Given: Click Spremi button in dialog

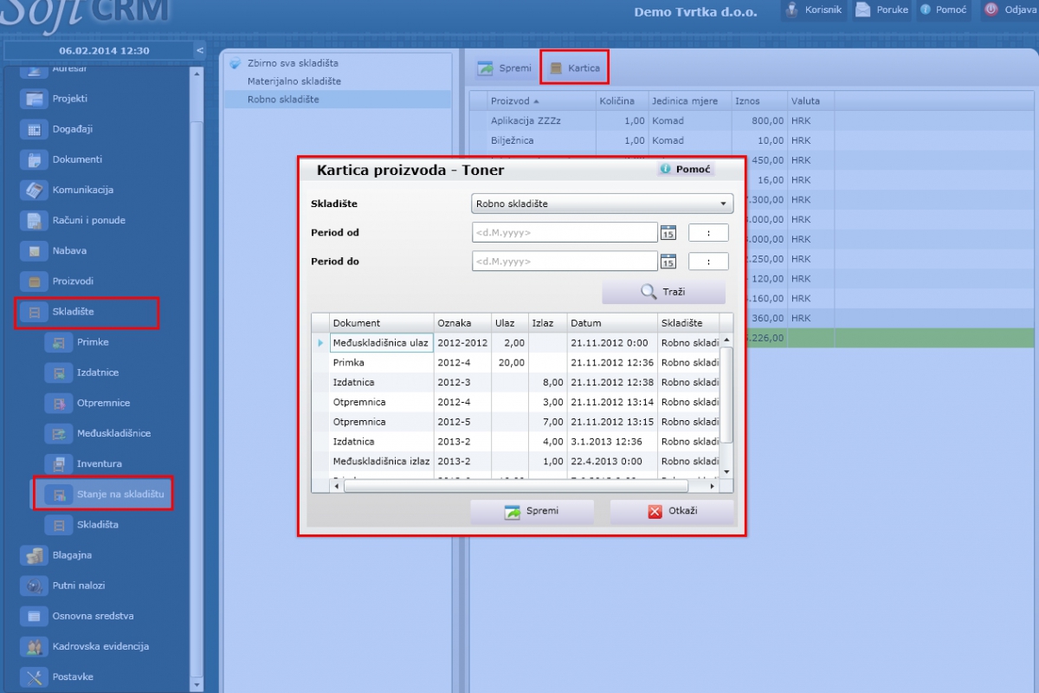Looking at the screenshot, I should 532,511.
